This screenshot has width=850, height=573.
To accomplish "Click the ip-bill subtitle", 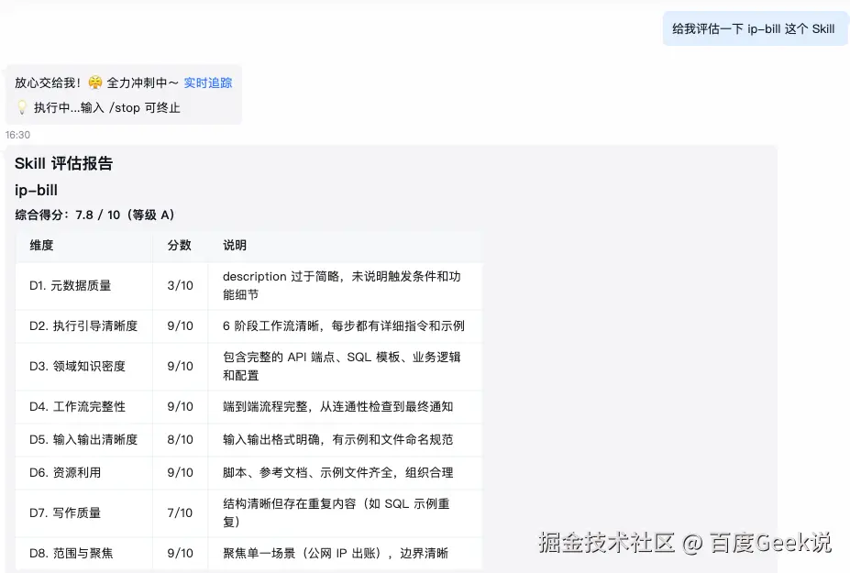I will [x=35, y=190].
